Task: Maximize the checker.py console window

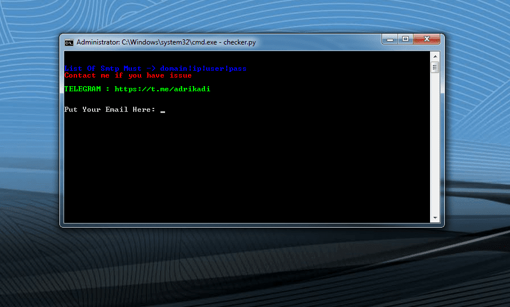Action: pos(405,39)
